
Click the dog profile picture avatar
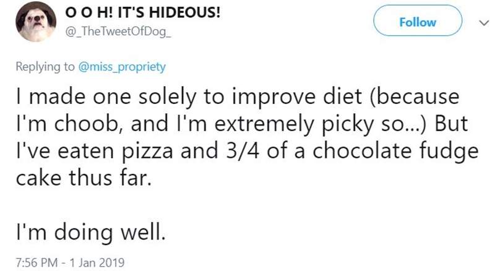(x=36, y=23)
